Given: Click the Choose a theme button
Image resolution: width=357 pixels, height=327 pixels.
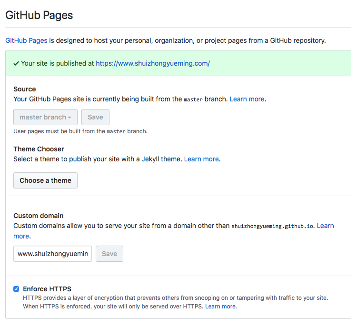Looking at the screenshot, I should (x=45, y=180).
